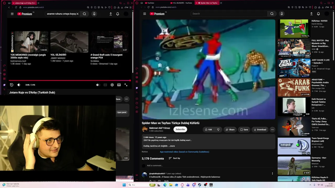This screenshot has width=335, height=188.
Task: Seek on the left video's red progress bar
Action: pyautogui.click(x=70, y=81)
